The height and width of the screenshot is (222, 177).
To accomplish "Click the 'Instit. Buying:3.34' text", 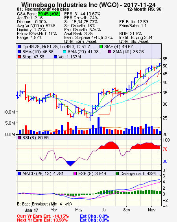I will click(x=136, y=38).
